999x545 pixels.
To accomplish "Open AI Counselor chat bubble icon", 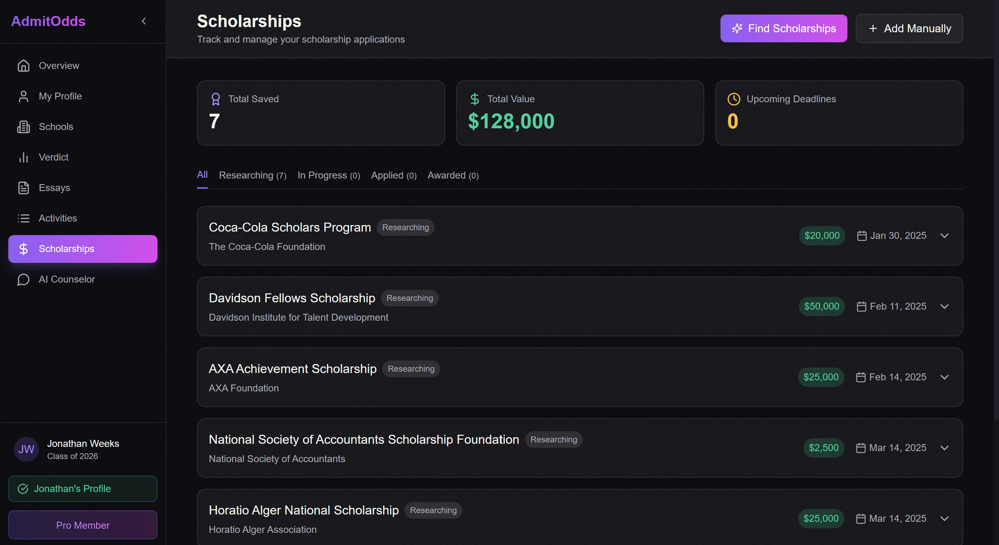I will 24,279.
